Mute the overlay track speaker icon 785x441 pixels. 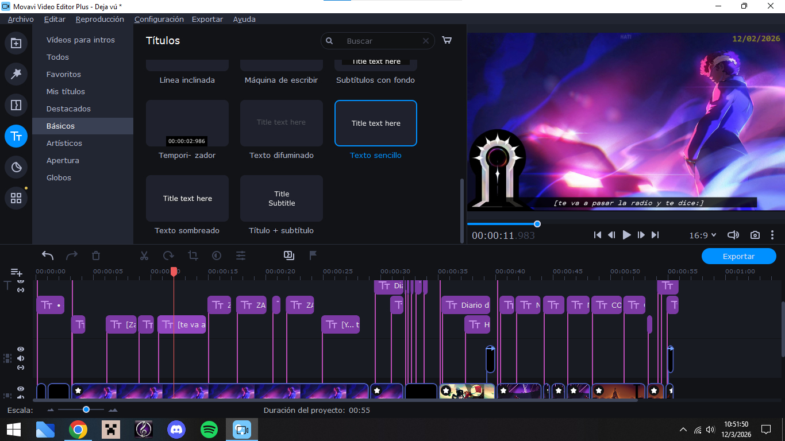point(21,358)
